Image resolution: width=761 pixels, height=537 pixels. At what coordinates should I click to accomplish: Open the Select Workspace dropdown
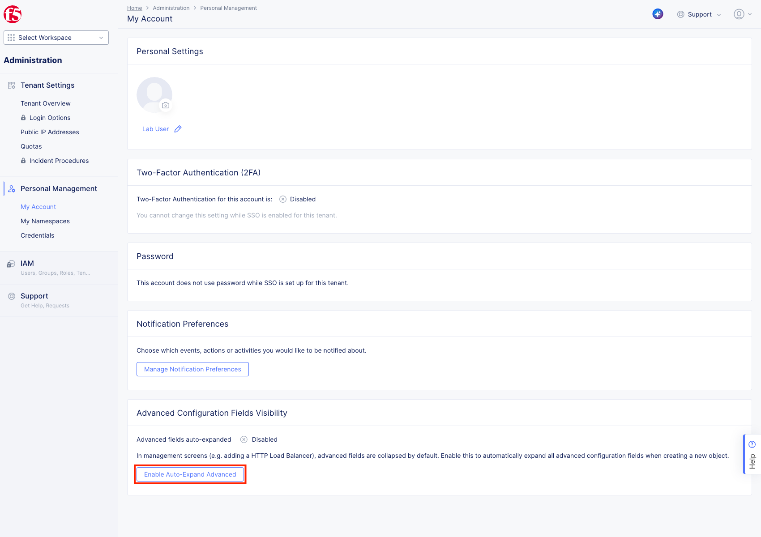pos(56,38)
